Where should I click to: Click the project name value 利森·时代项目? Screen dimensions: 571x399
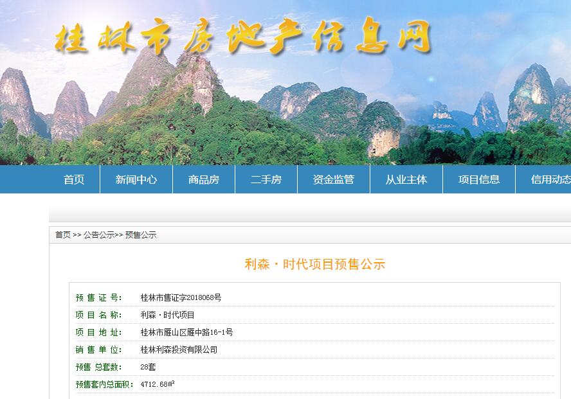pyautogui.click(x=167, y=315)
